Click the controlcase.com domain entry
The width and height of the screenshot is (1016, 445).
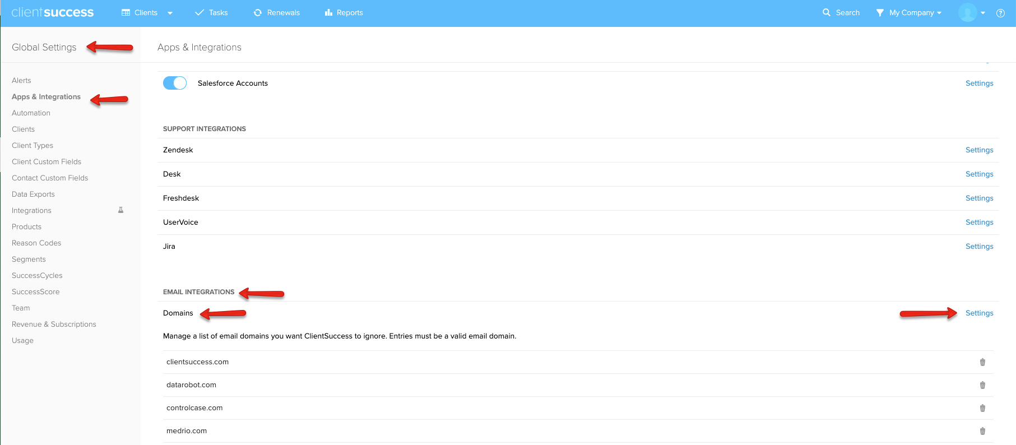coord(194,407)
